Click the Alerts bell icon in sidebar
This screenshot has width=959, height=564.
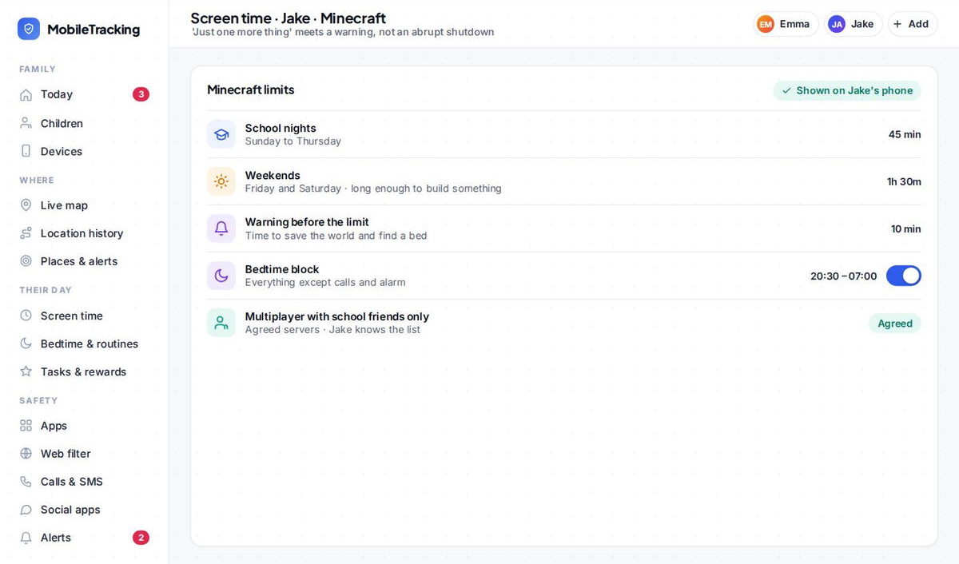26,538
